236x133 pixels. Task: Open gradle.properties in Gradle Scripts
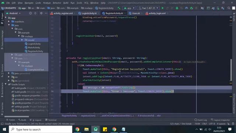23,103
